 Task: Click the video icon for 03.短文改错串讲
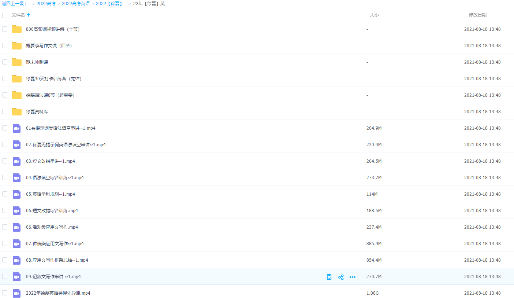(x=17, y=161)
